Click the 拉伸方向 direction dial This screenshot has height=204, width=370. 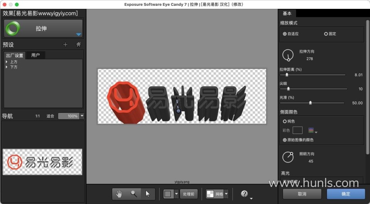point(288,55)
